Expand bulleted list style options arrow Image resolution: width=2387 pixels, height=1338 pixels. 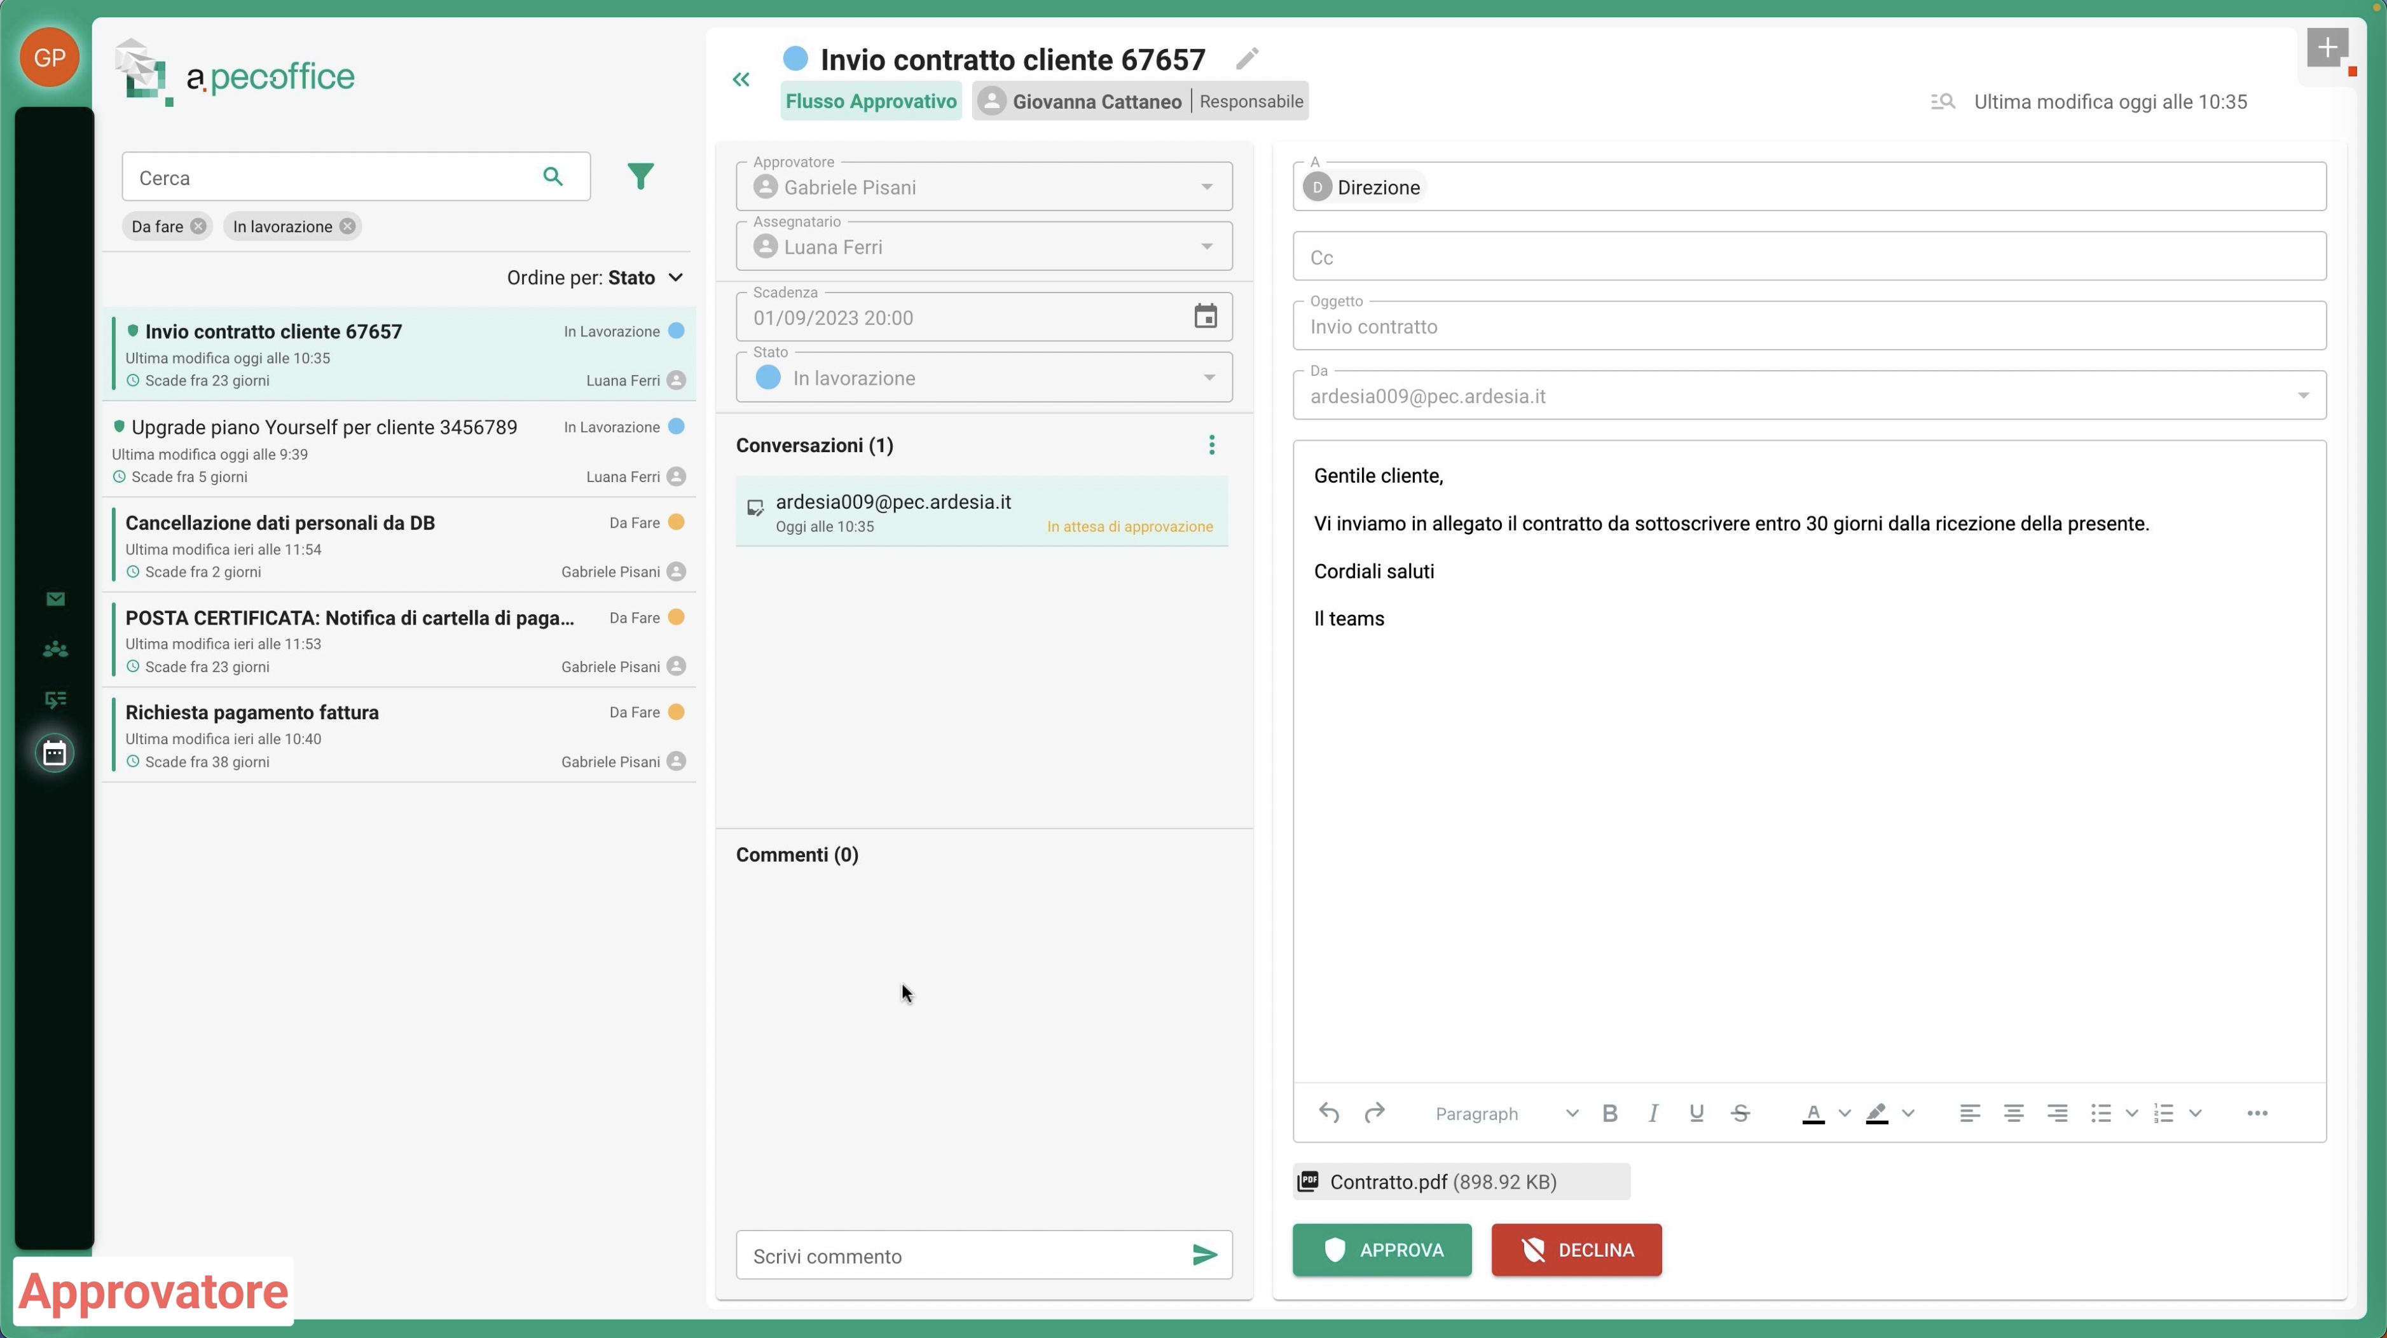(x=2132, y=1114)
